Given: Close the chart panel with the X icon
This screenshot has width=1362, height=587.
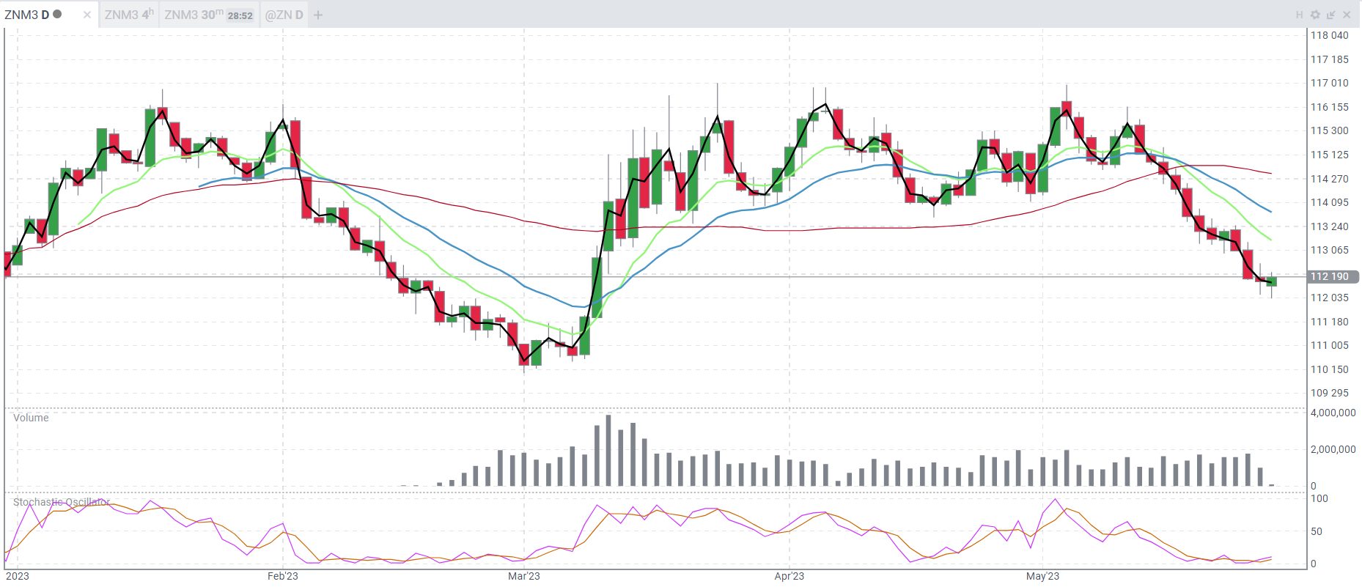Looking at the screenshot, I should click(1347, 15).
